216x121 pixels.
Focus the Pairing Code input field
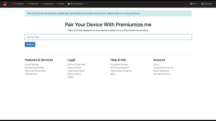(108, 37)
